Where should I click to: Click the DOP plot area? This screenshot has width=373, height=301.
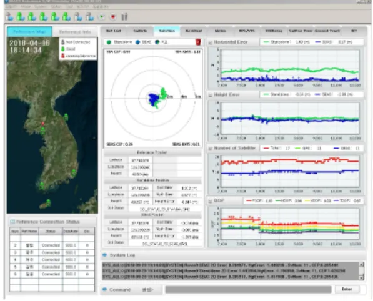pos(291,224)
